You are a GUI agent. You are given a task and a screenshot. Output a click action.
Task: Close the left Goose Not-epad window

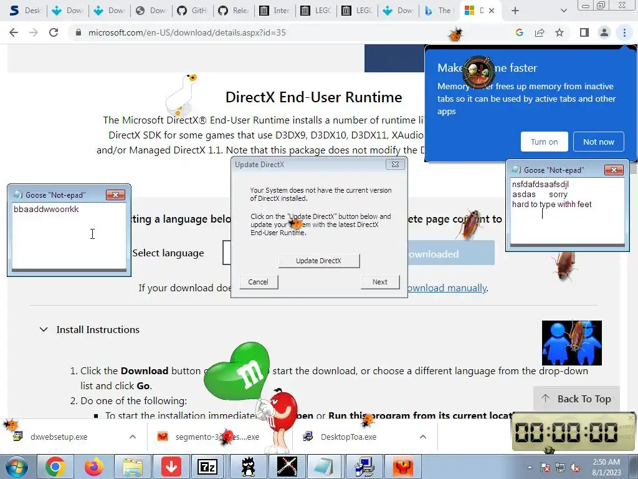click(115, 195)
